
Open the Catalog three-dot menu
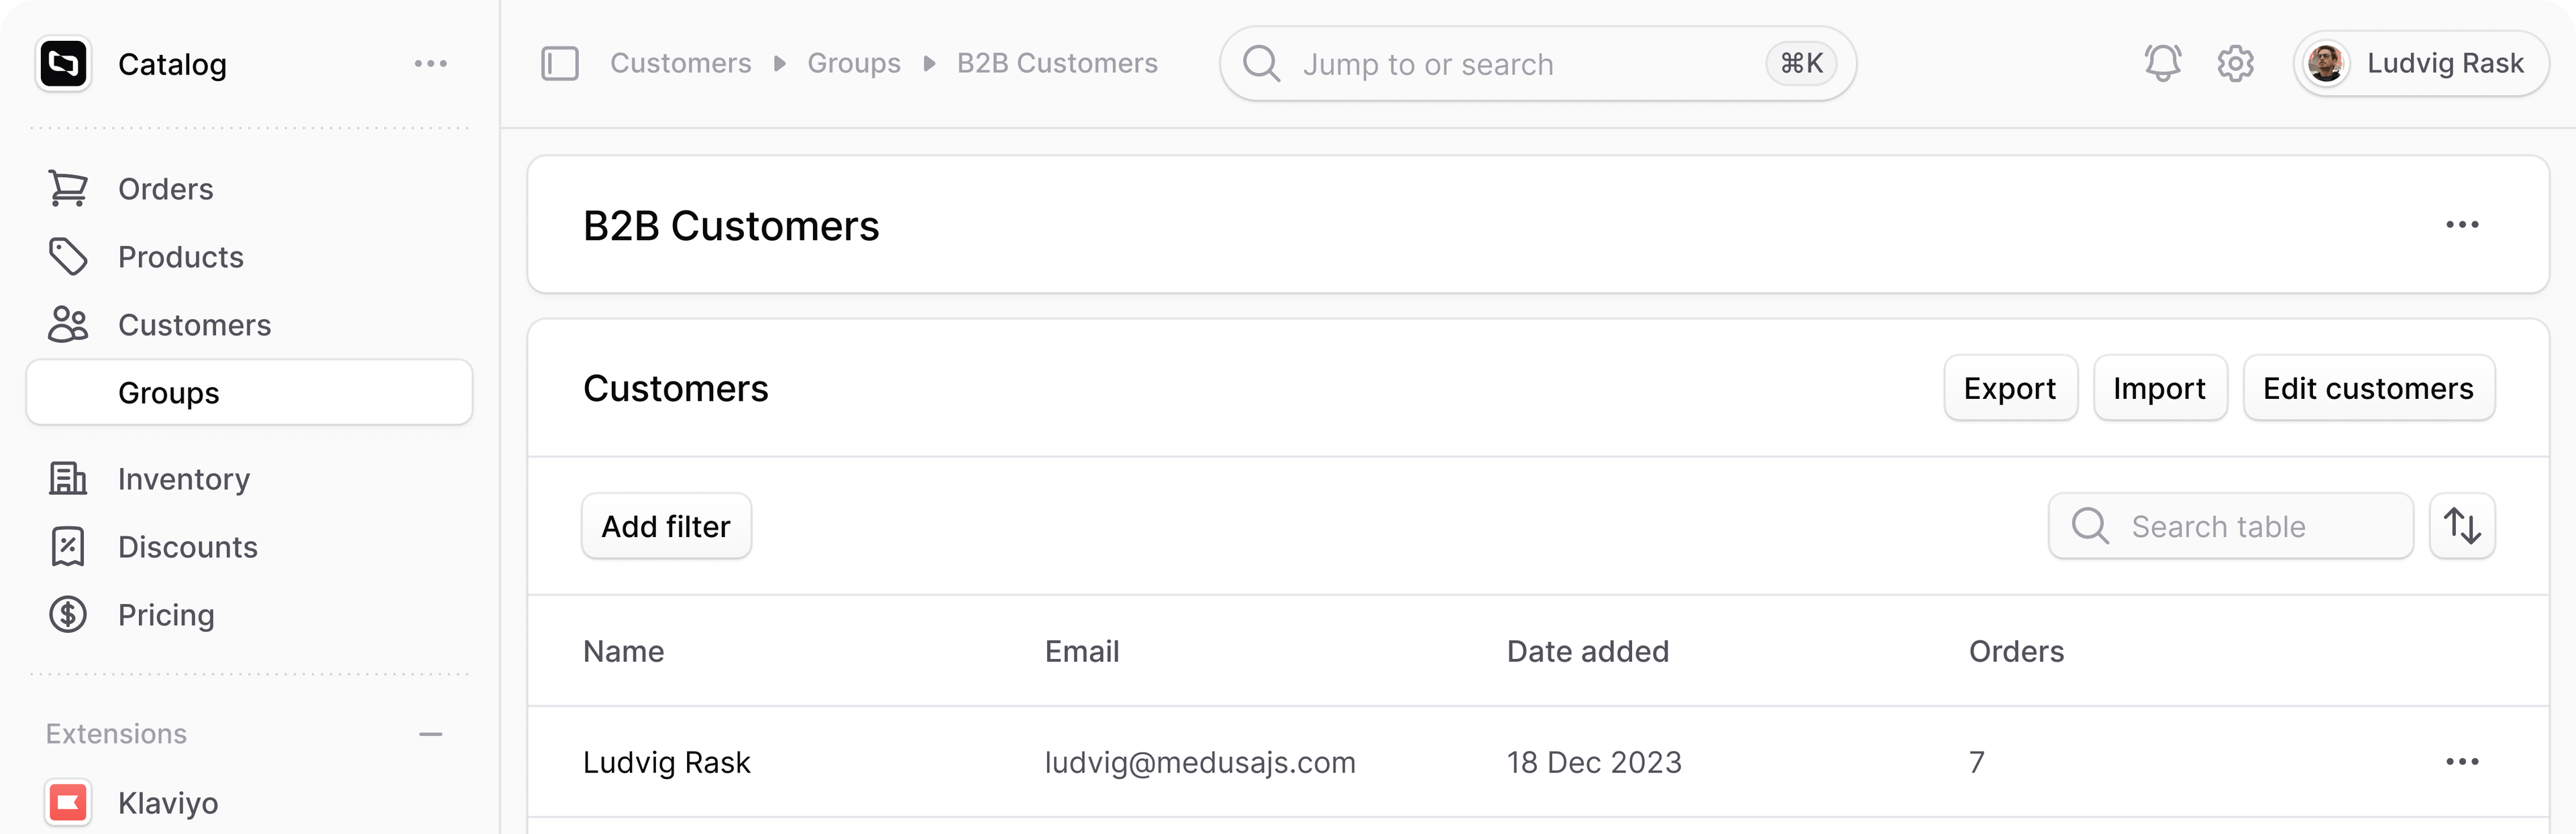pos(431,64)
